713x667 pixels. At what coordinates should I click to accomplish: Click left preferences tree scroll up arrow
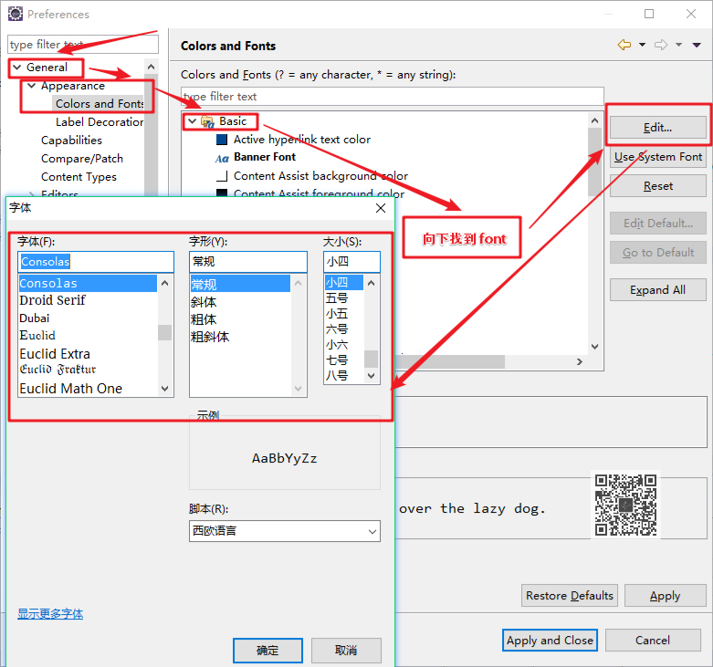coord(151,67)
